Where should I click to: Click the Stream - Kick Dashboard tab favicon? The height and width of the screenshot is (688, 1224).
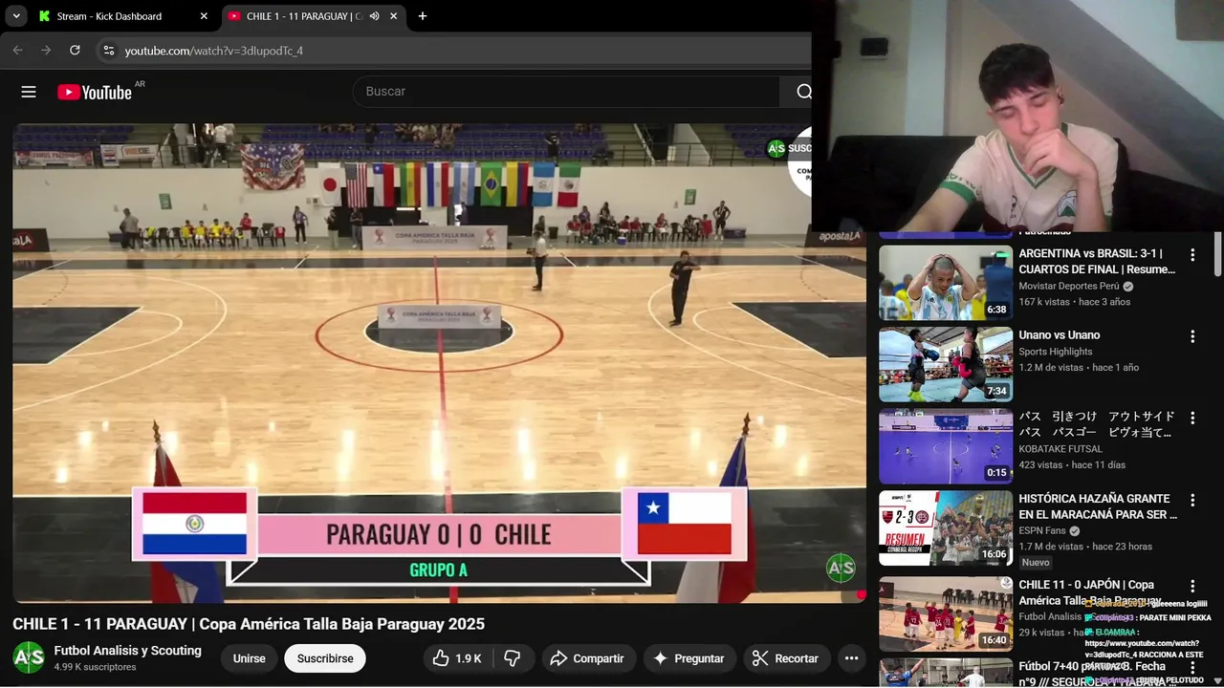pos(44,16)
